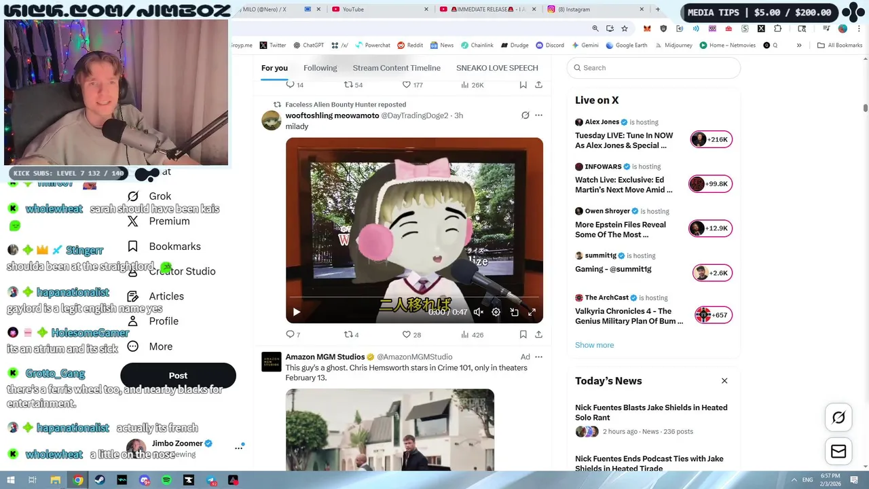869x489 pixels.
Task: Open a new browser tab
Action: [657, 10]
